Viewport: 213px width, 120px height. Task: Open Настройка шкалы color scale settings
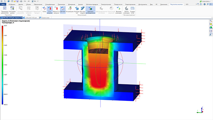[12, 10]
